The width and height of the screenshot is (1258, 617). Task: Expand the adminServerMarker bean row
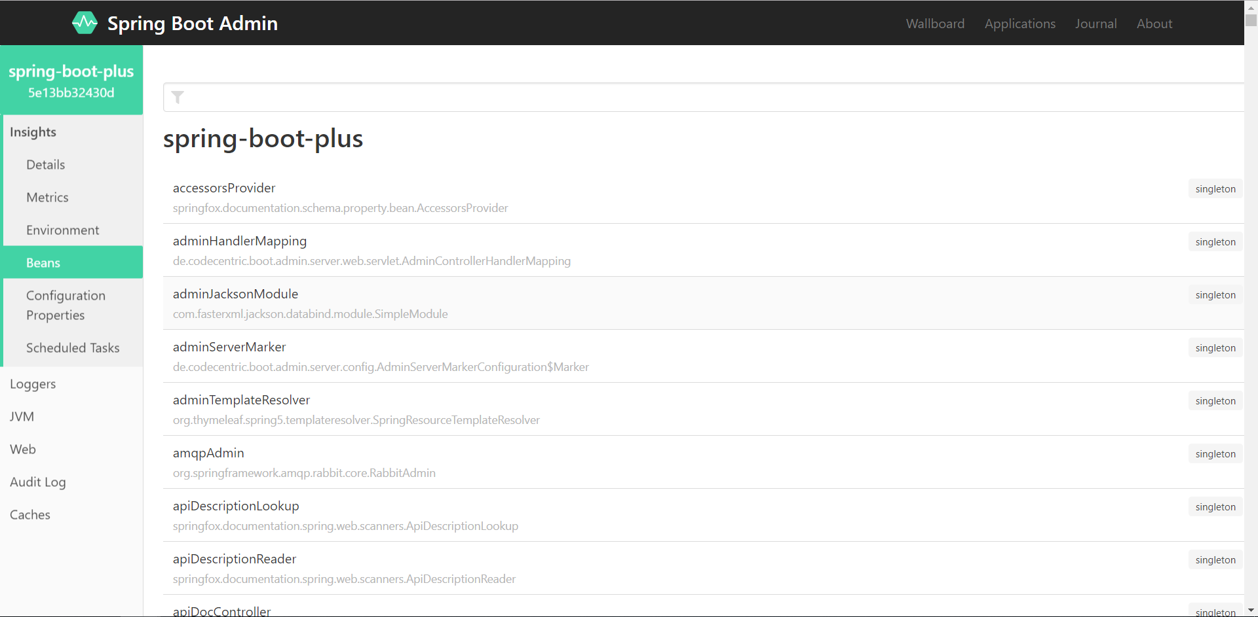703,357
